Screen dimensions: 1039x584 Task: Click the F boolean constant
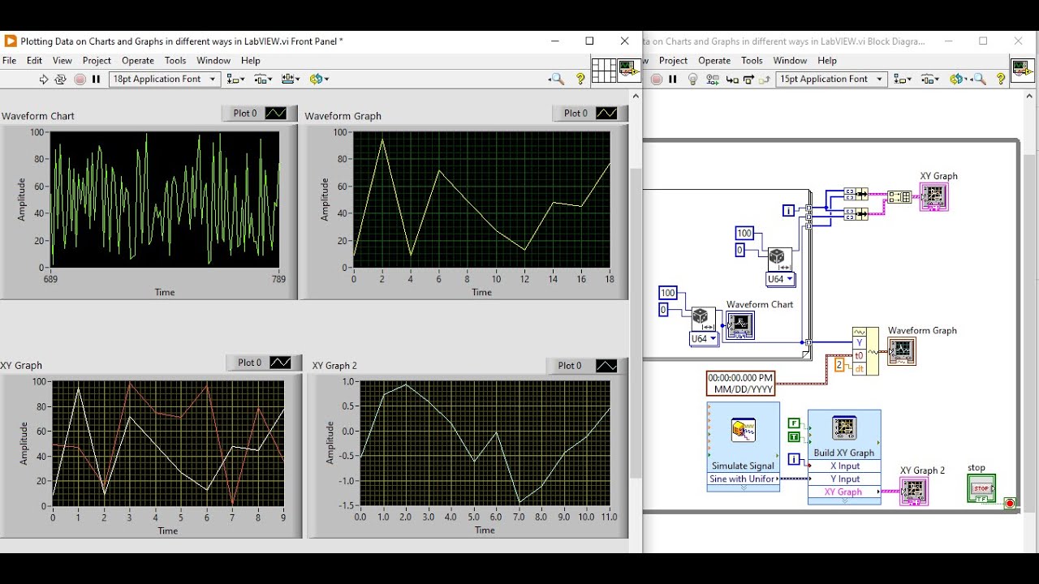(x=794, y=423)
